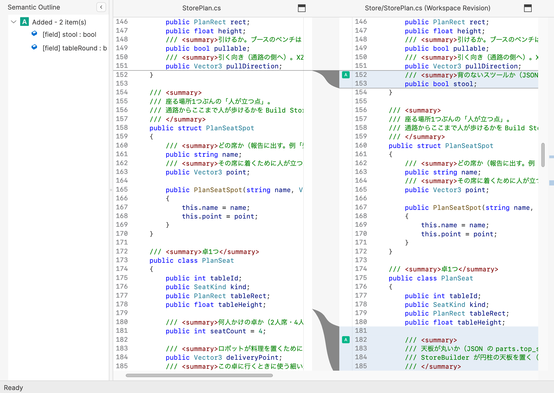This screenshot has height=393, width=554.
Task: Select the [field] stool : bool item
Action: click(x=69, y=35)
